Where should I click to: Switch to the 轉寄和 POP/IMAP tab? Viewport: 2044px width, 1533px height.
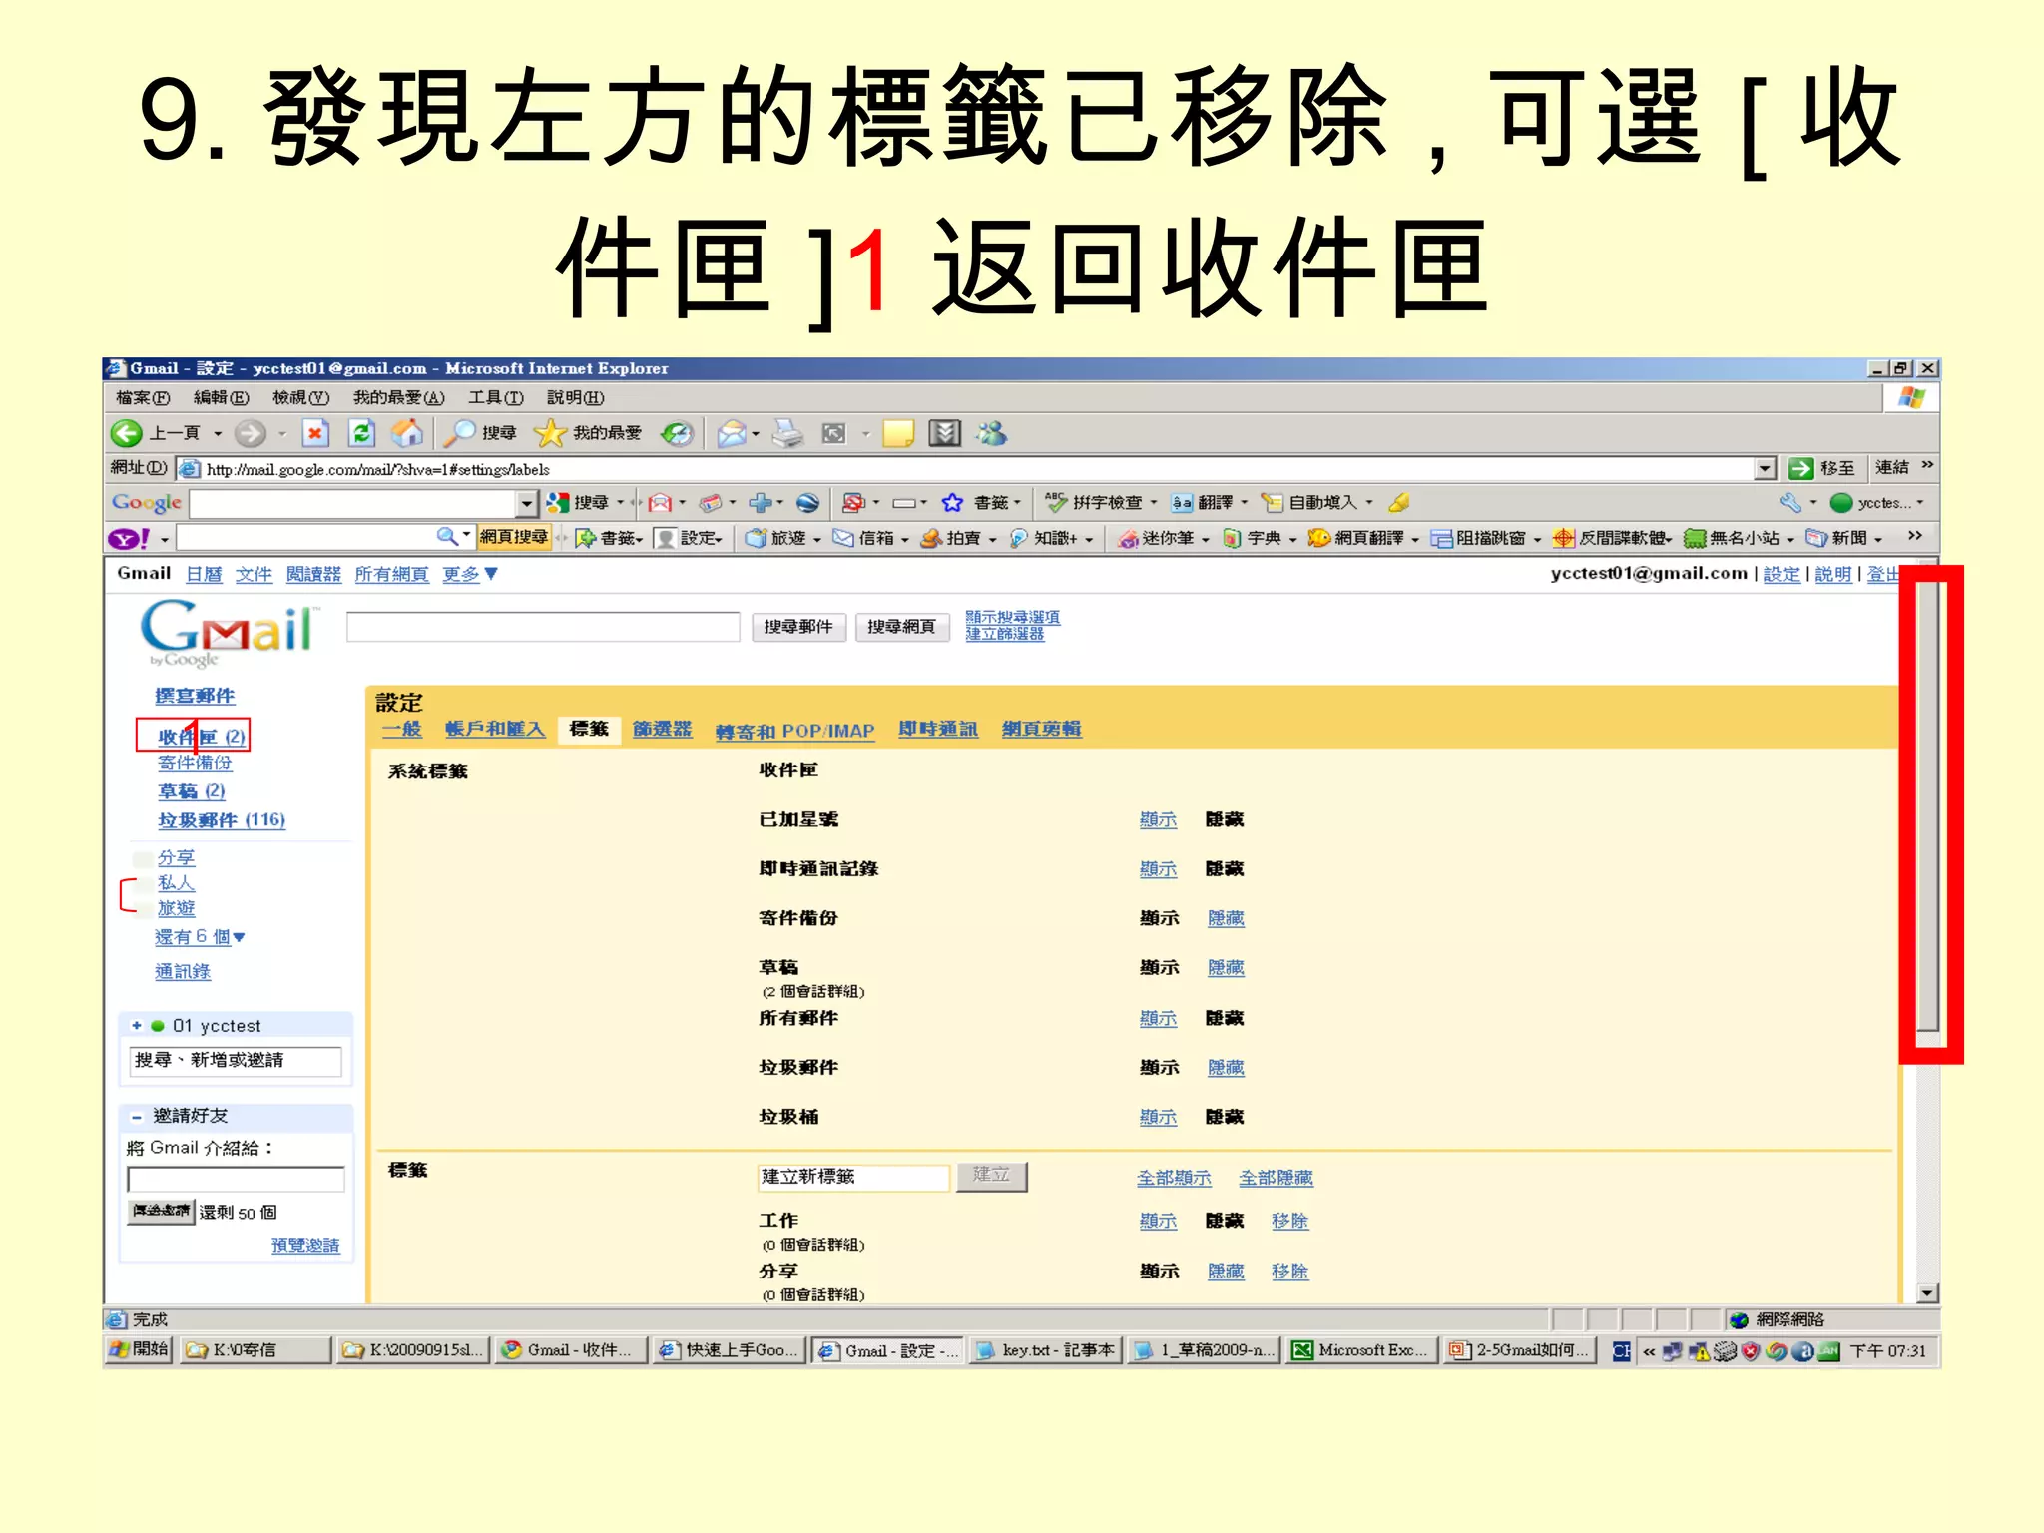[x=794, y=731]
